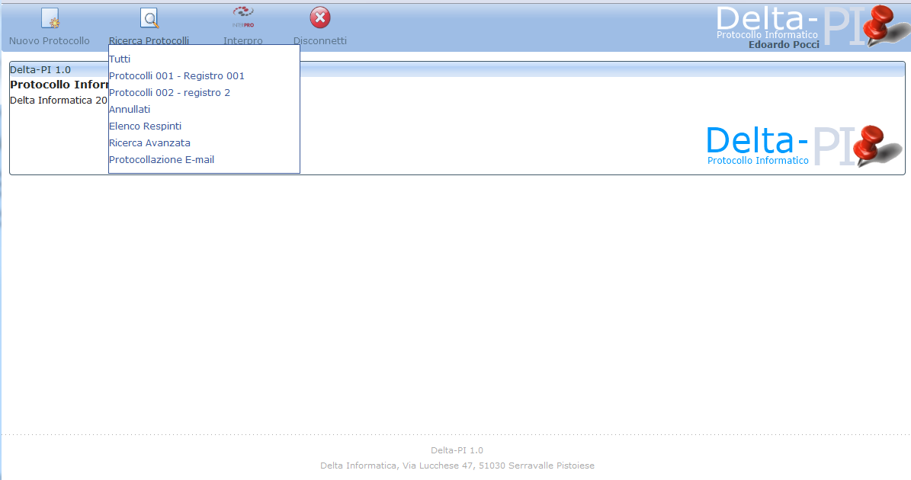
Task: Click the Delta-PI 1.0 panel title
Action: pyautogui.click(x=40, y=69)
